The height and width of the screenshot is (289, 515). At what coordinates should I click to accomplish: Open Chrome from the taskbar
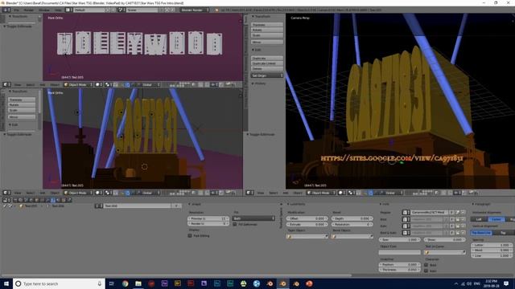tap(126, 283)
